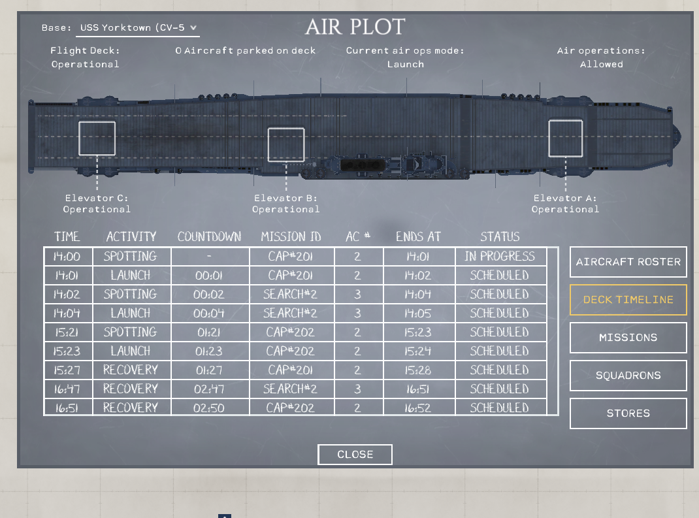Click the deck timeline table scrollbar
This screenshot has width=699, height=518.
(553, 331)
